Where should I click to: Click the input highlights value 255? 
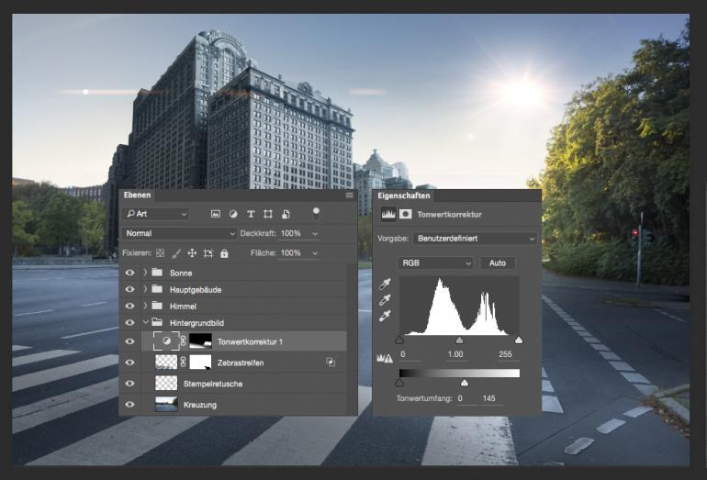tap(505, 354)
